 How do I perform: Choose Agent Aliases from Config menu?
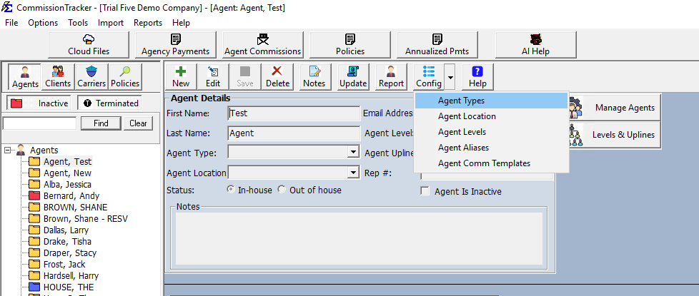491,148
